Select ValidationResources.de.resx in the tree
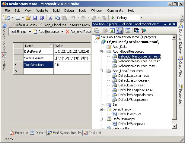 (x=139, y=61)
